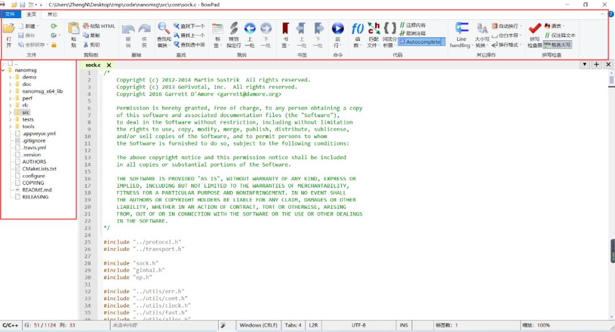The width and height of the screenshot is (615, 332).
Task: Select the sock.c document tab
Action: click(93, 65)
